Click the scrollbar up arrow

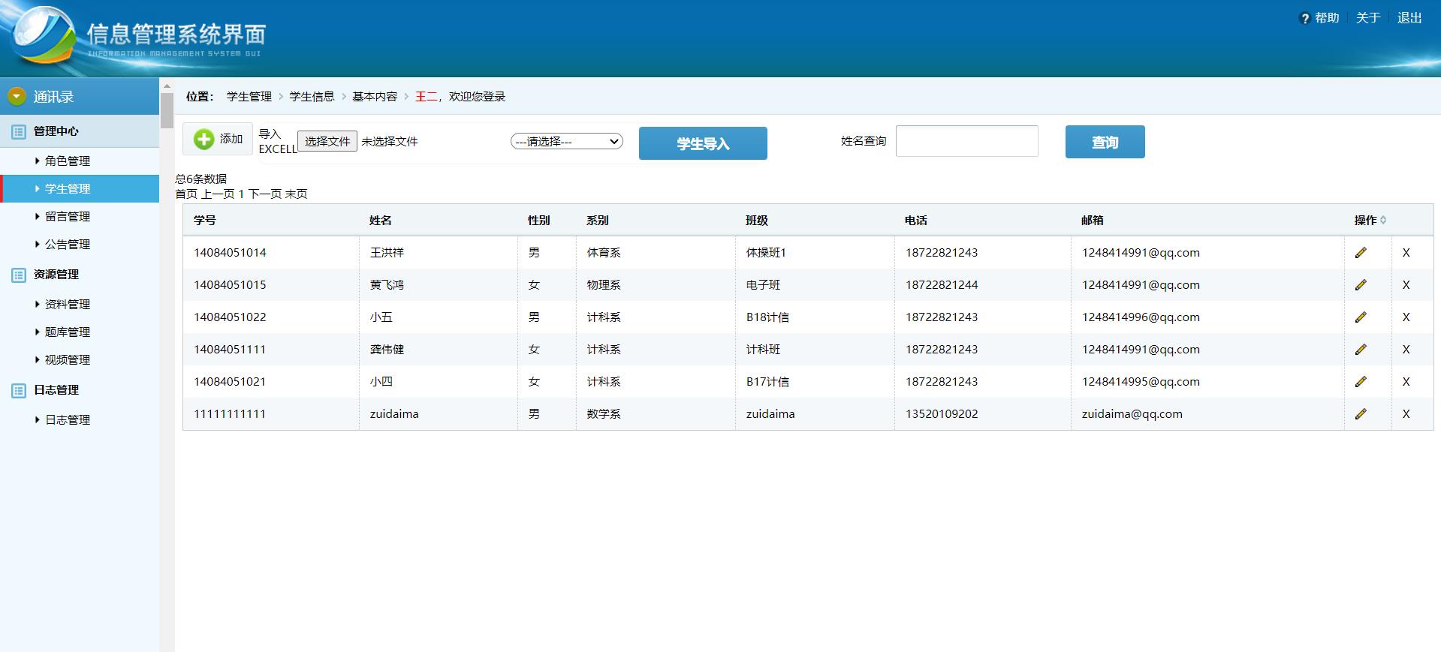tap(167, 86)
